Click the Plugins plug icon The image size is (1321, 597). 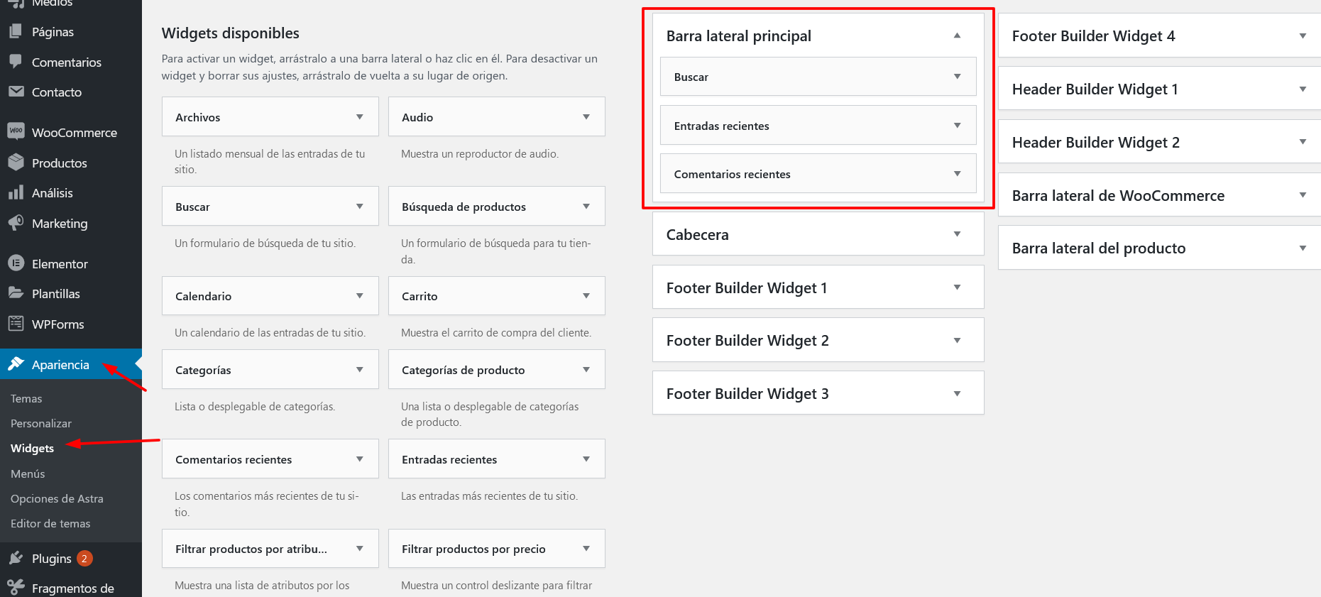coord(16,558)
